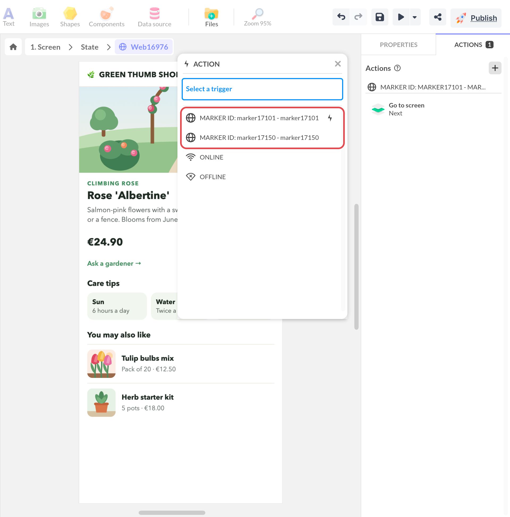
Task: Choose the ONLINE trigger
Action: [x=262, y=157]
